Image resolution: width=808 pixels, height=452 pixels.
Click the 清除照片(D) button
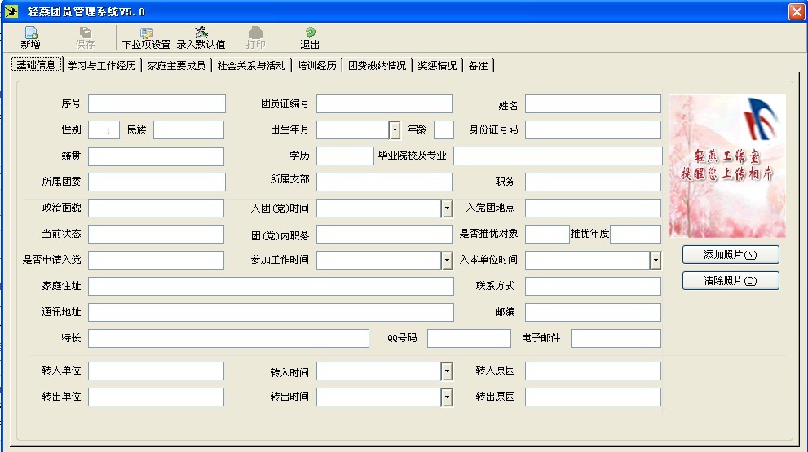pyautogui.click(x=731, y=281)
